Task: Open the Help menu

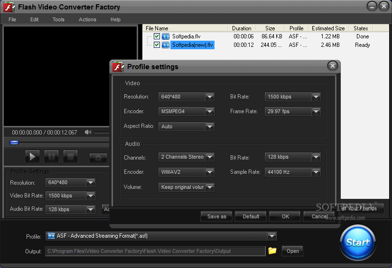Action: coord(115,19)
